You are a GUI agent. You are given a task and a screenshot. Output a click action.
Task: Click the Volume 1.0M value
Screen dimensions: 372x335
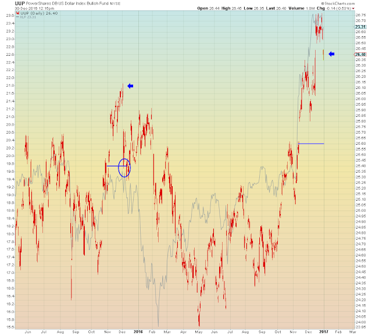pos(302,8)
